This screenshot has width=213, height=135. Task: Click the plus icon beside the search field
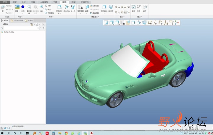tap(43, 28)
